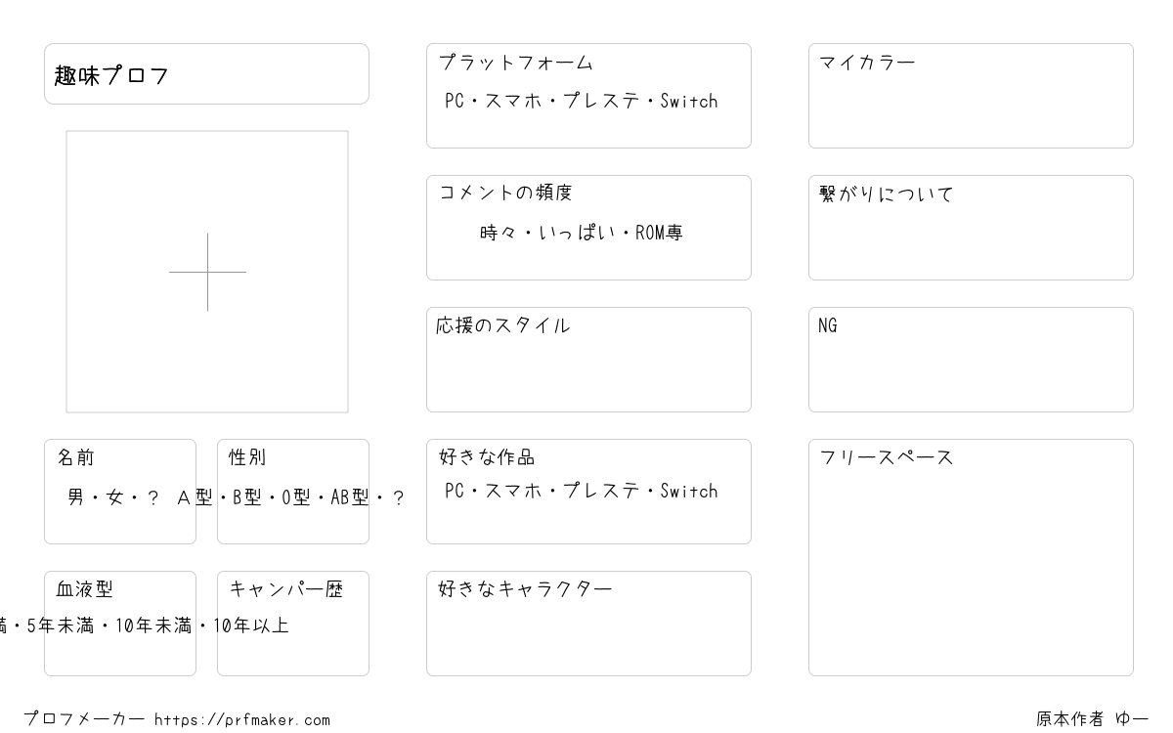1173x733 pixels.
Task: Click the 好きな作品 box
Action: [588, 492]
